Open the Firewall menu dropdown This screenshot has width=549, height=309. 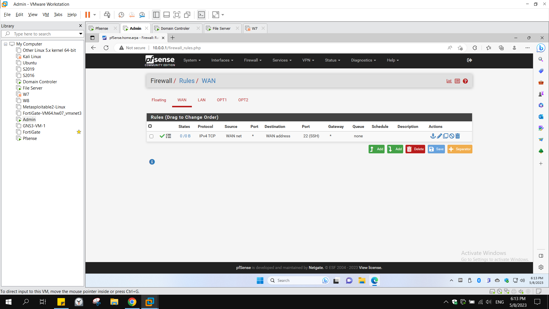coord(252,60)
